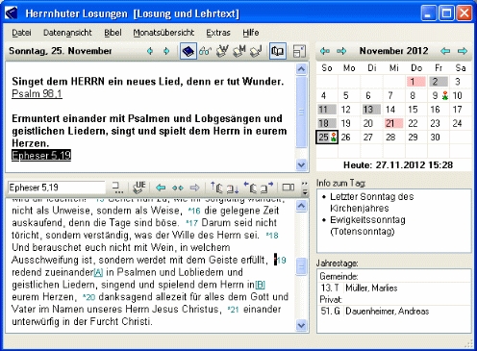Expand Bible toolbar overflow chevron

coord(305,188)
